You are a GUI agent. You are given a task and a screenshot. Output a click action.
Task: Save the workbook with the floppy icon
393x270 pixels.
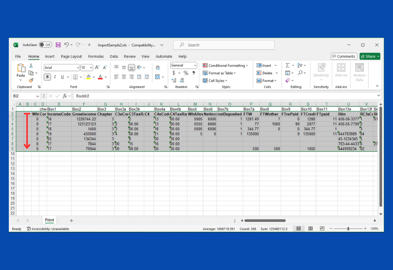point(58,45)
